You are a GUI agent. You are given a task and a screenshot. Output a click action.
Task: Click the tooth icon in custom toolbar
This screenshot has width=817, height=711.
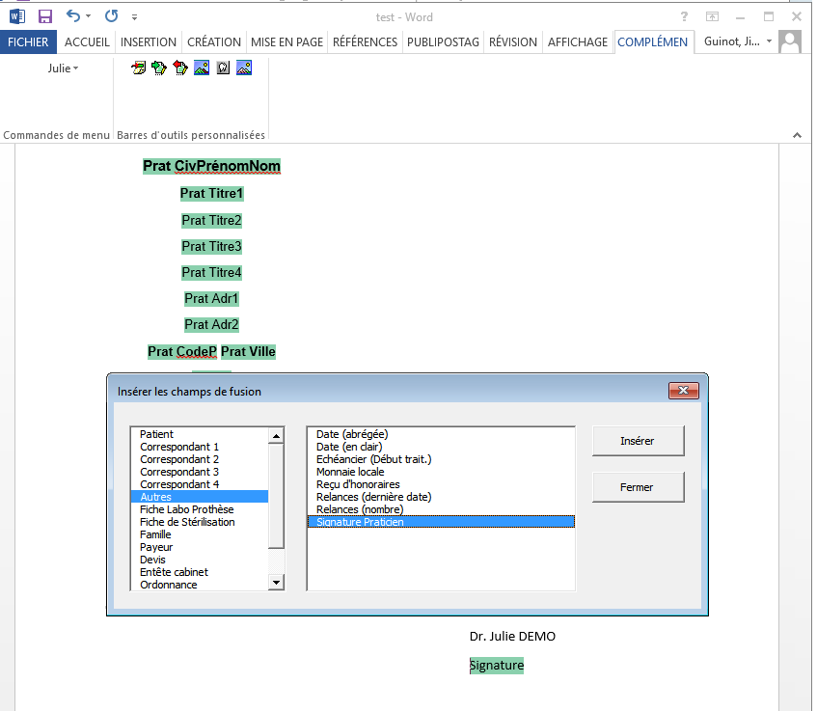(223, 68)
